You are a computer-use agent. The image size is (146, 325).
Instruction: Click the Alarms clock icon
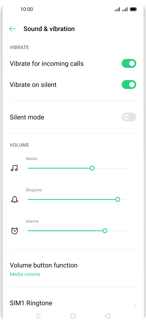15,231
